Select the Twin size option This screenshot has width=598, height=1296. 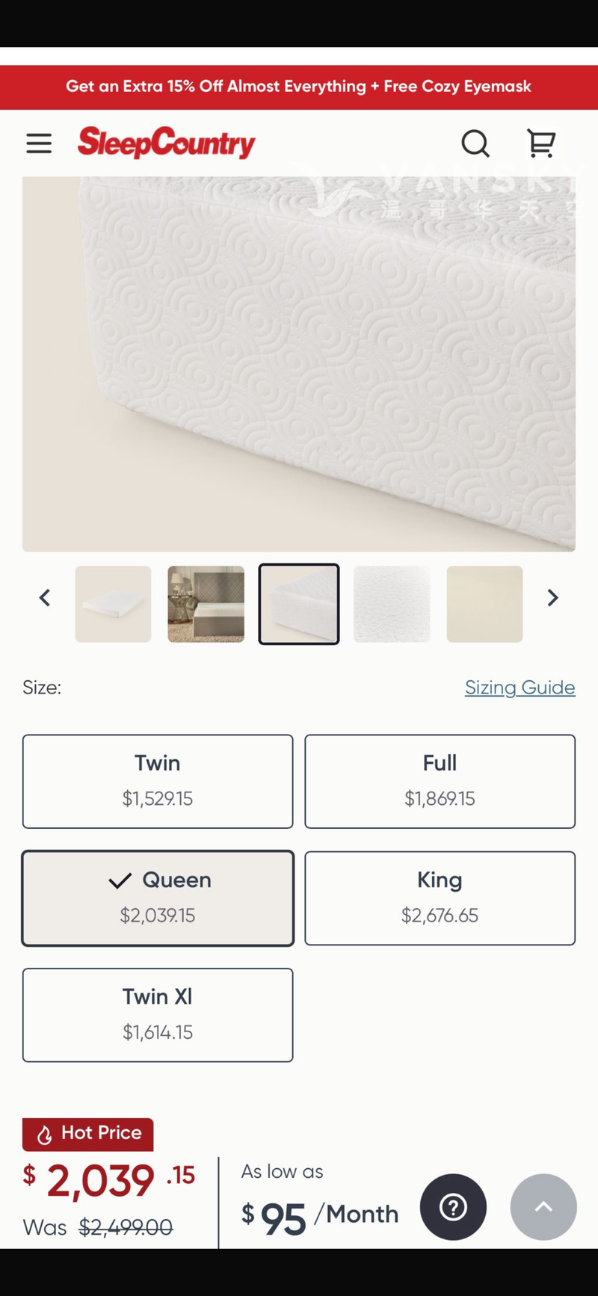158,781
